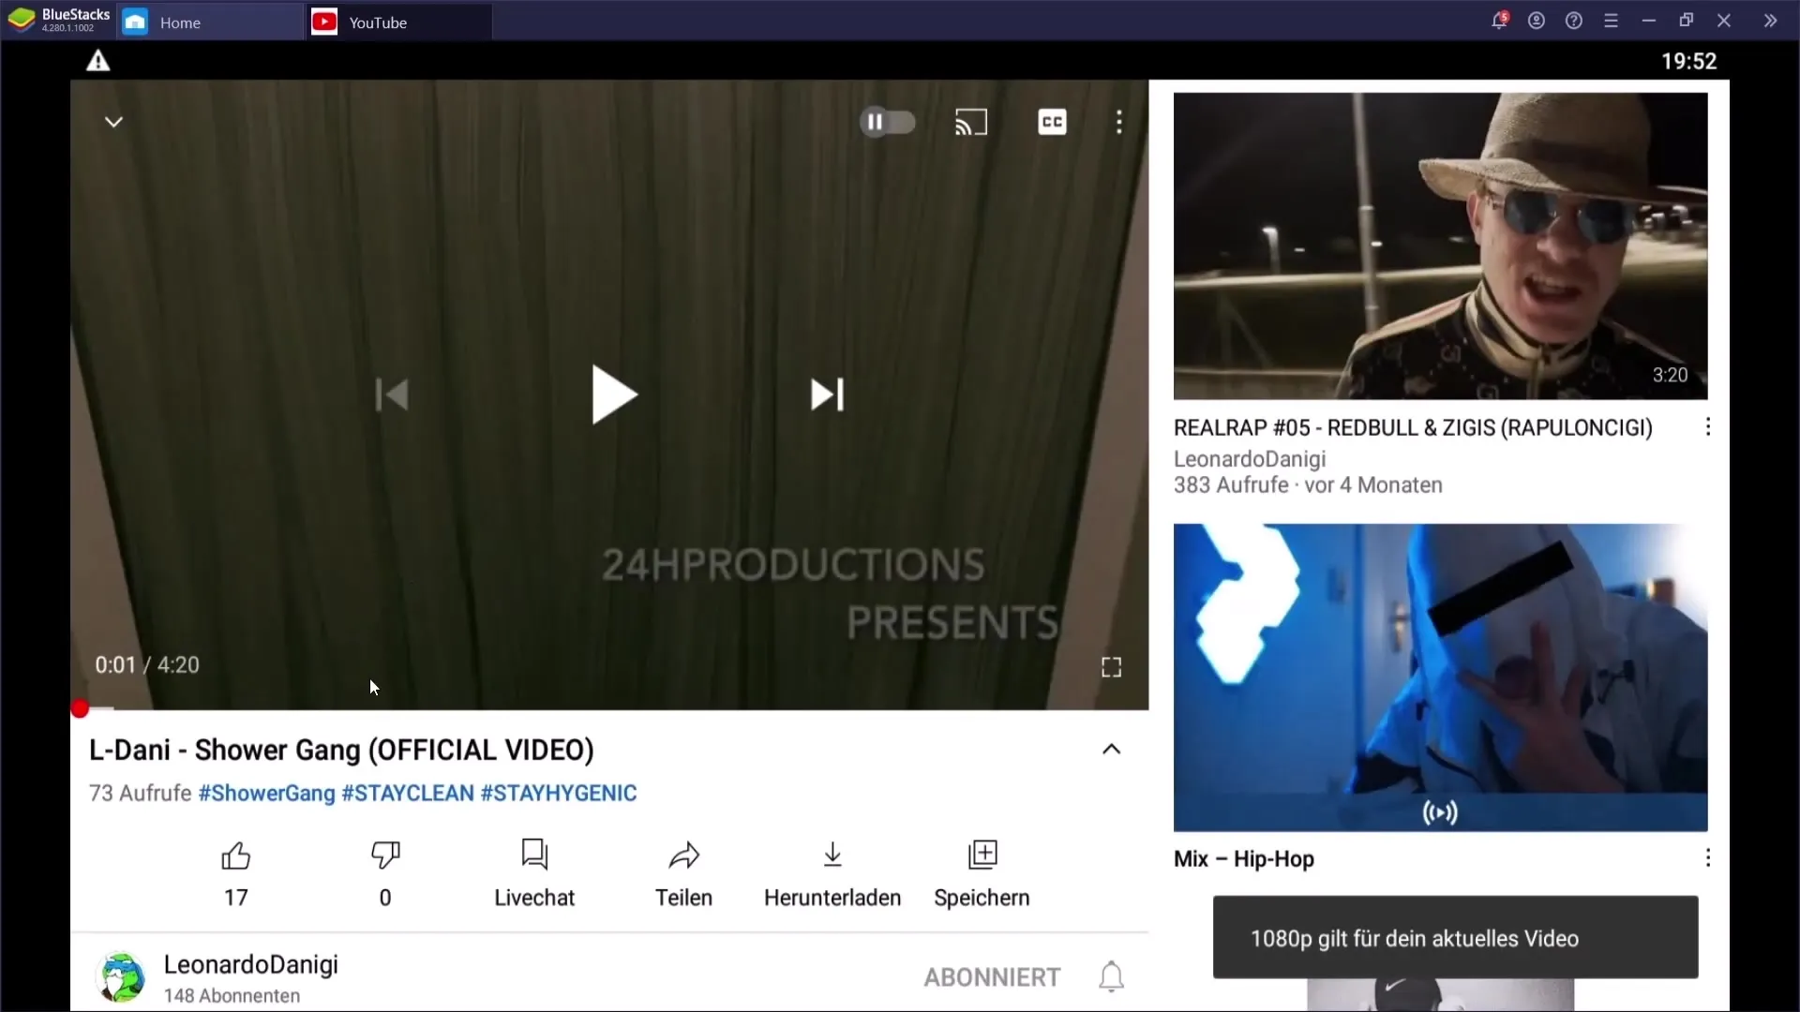The height and width of the screenshot is (1012, 1800).
Task: Open the BlueStacks help icon
Action: 1574,21
